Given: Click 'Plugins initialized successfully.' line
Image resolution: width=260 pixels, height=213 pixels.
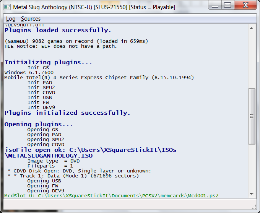Looking at the screenshot, I should click(67, 113).
